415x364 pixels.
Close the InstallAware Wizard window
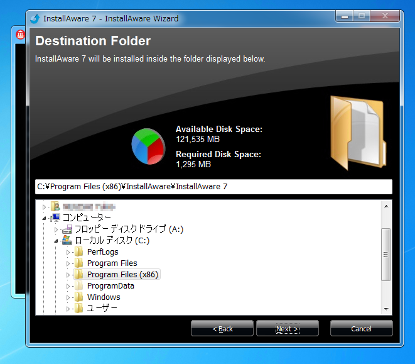click(385, 16)
